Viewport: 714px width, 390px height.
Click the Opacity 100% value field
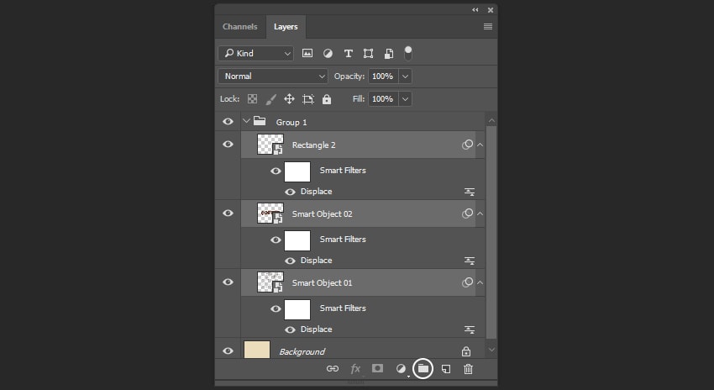point(383,76)
